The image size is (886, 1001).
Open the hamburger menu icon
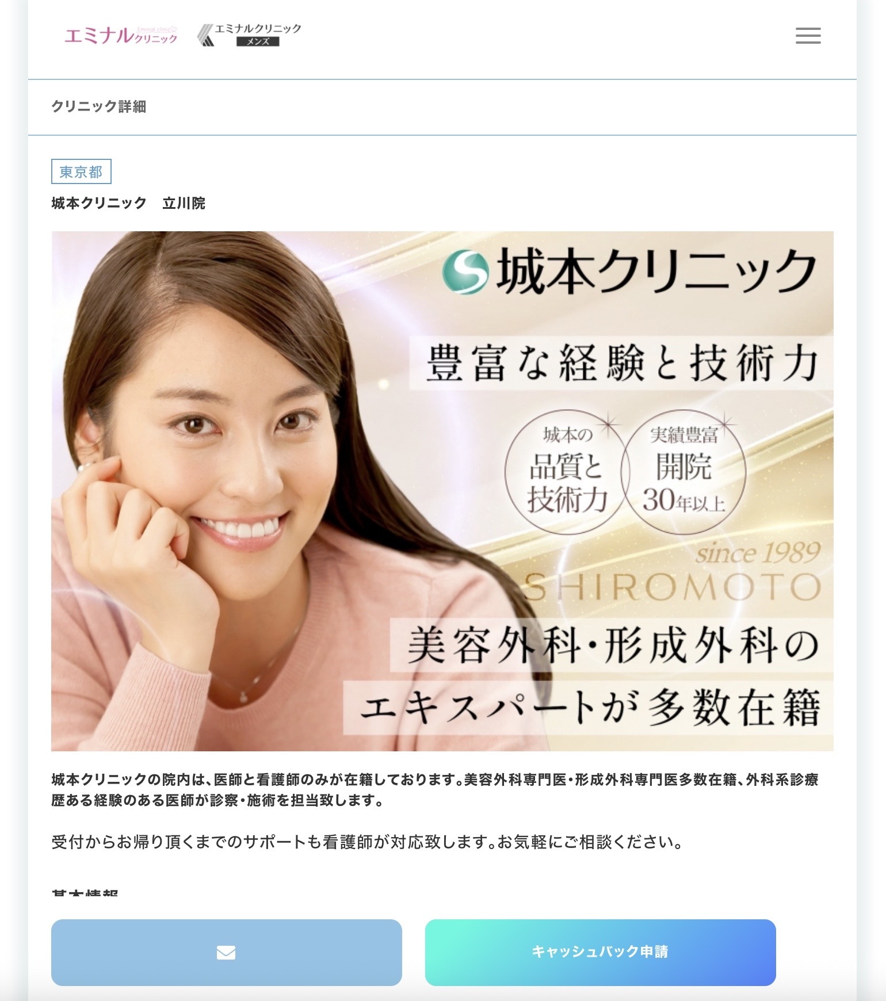click(808, 36)
